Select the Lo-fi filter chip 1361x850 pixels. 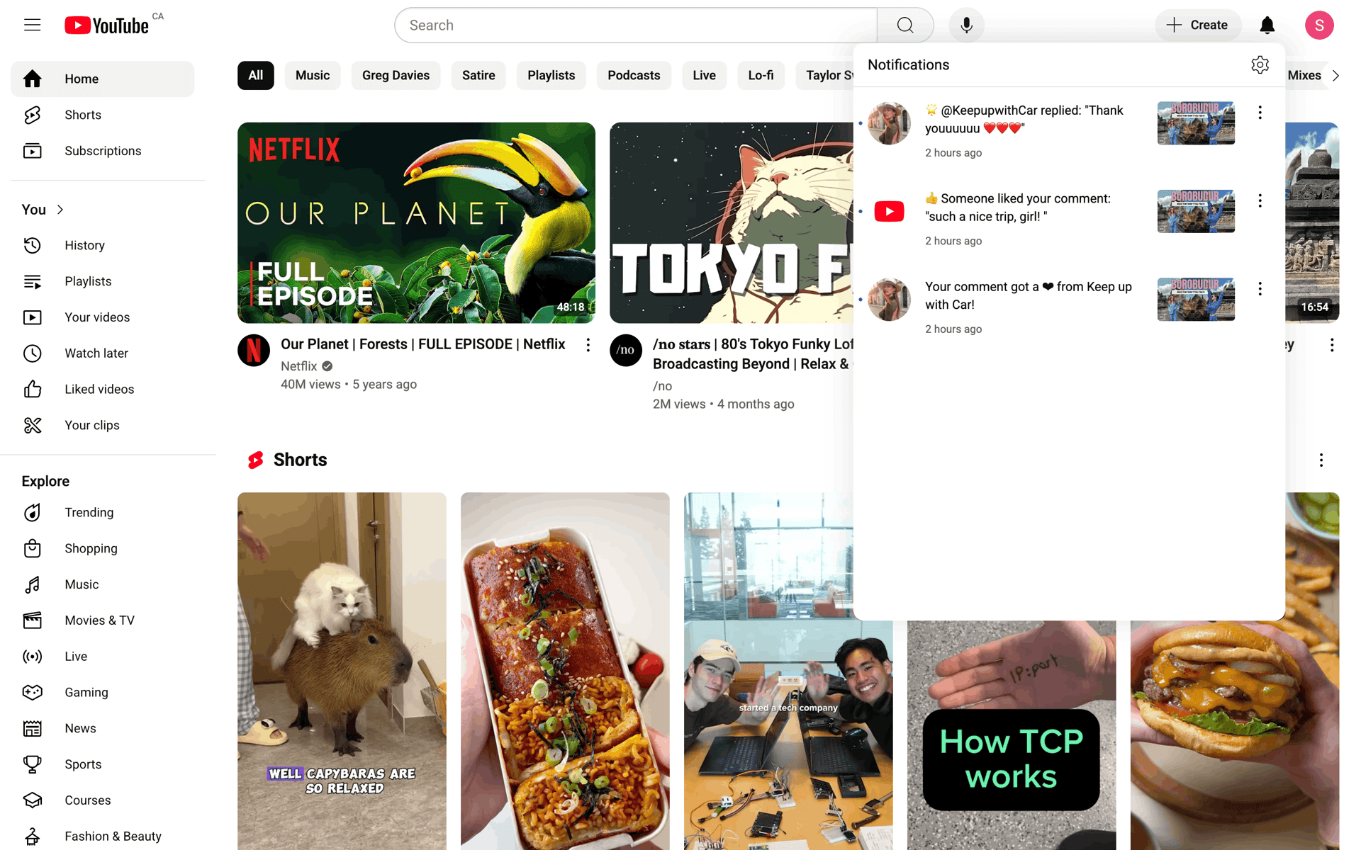point(761,76)
